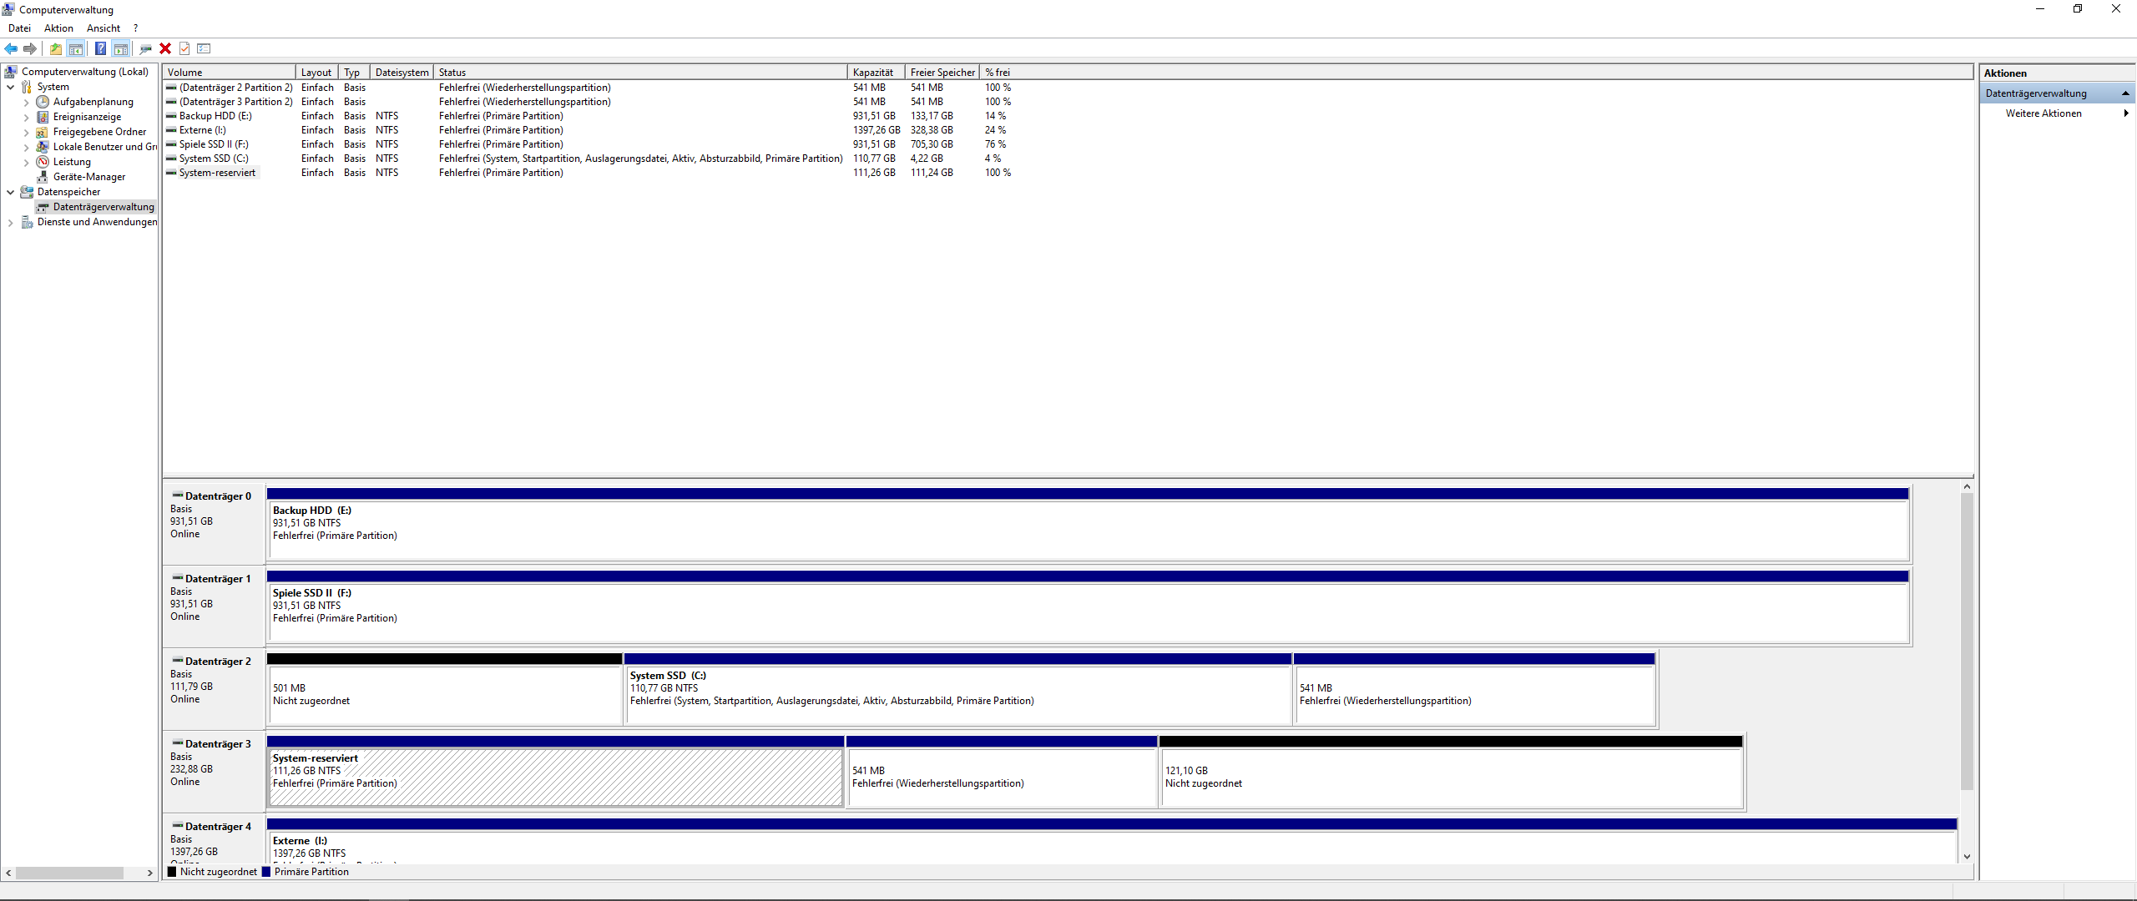Open Help via the blue question mark icon
2137x901 pixels.
pos(100,48)
